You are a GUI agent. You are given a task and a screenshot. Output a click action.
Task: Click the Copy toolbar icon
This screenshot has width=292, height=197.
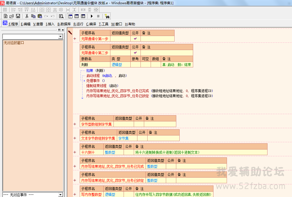tap(33, 16)
